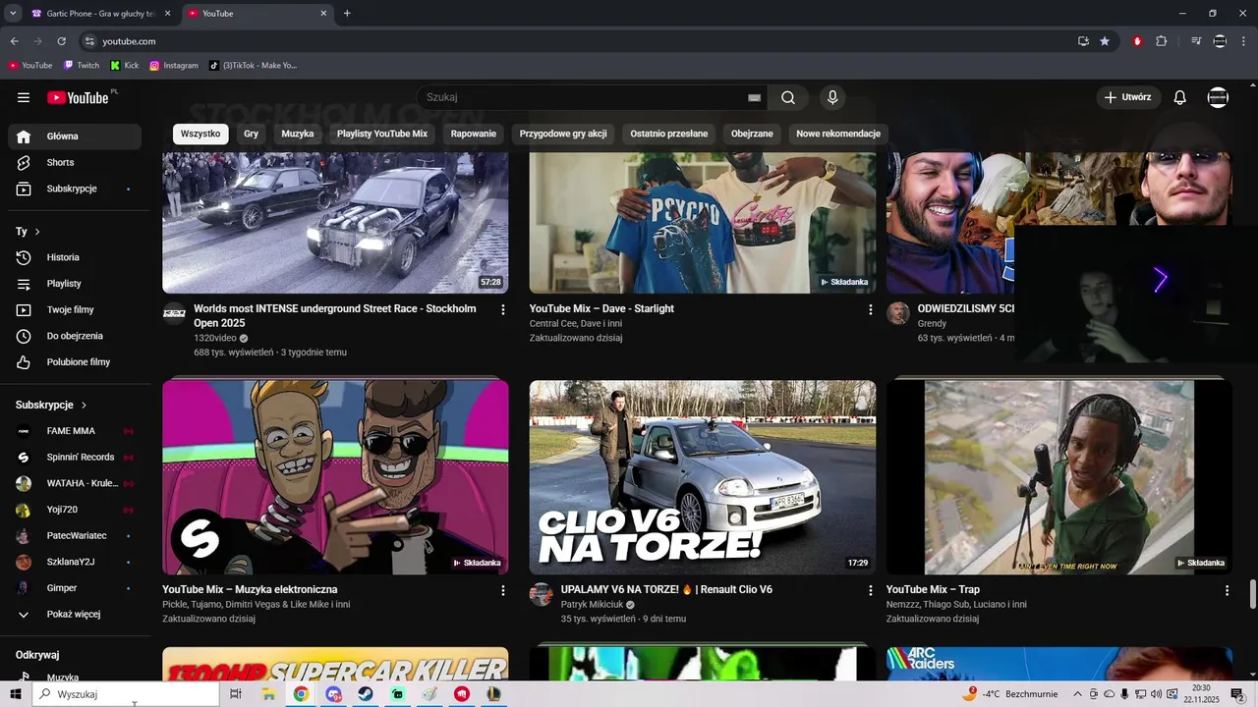The width and height of the screenshot is (1258, 707).
Task: Select the Przygodowe gry akcji chip
Action: pos(563,134)
